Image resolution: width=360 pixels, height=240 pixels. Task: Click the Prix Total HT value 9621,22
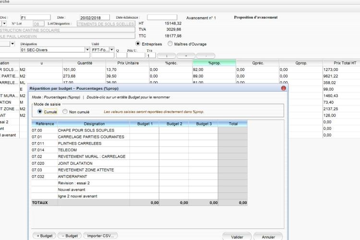click(x=331, y=76)
